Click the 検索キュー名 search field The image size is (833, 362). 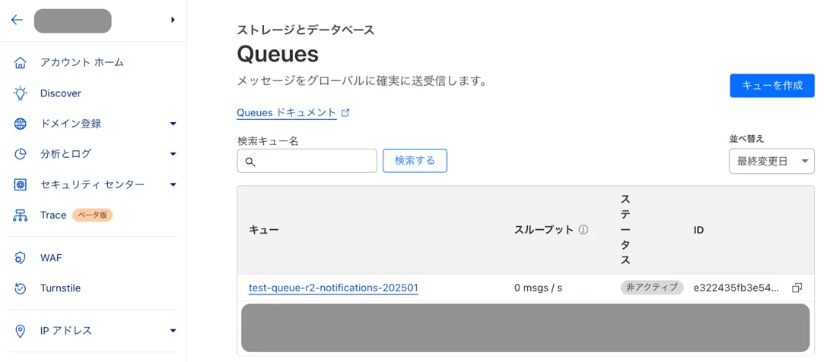click(307, 161)
